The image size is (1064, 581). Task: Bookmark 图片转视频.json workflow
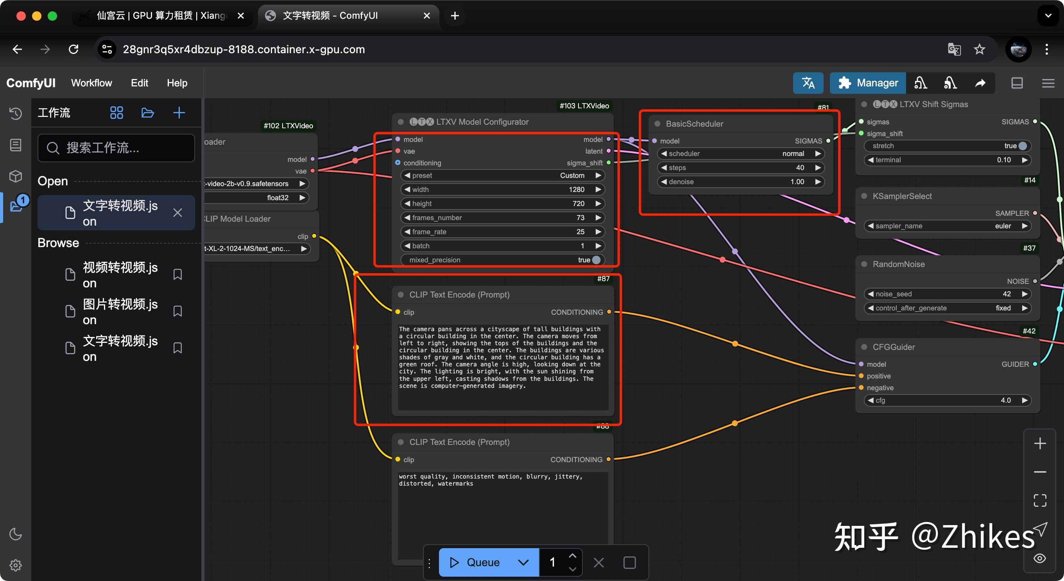pos(177,311)
